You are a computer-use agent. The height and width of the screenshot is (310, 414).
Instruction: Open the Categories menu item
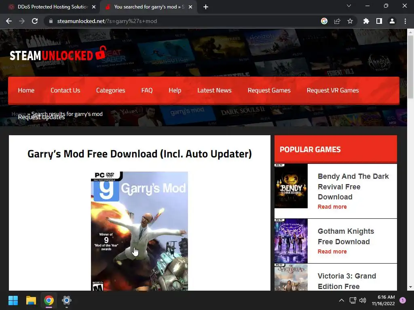(x=111, y=90)
